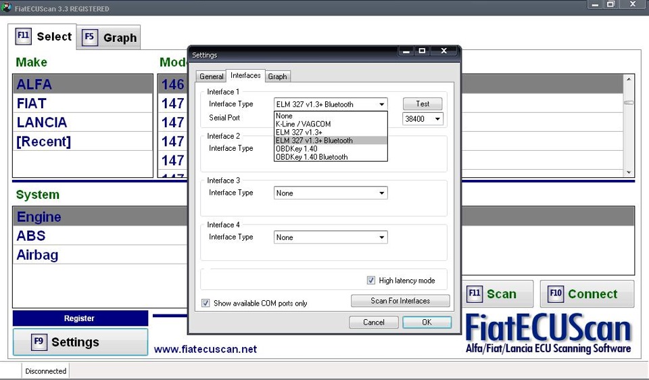The width and height of the screenshot is (649, 380).
Task: Switch to the General settings tab
Action: tap(211, 76)
